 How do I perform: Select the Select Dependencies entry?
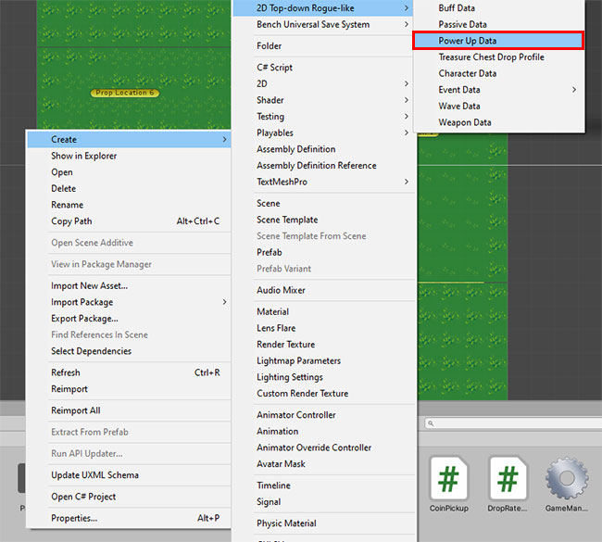point(129,351)
